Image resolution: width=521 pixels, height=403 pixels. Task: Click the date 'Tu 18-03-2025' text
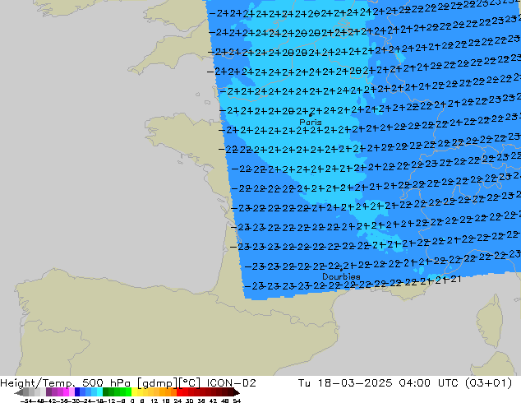(345, 383)
